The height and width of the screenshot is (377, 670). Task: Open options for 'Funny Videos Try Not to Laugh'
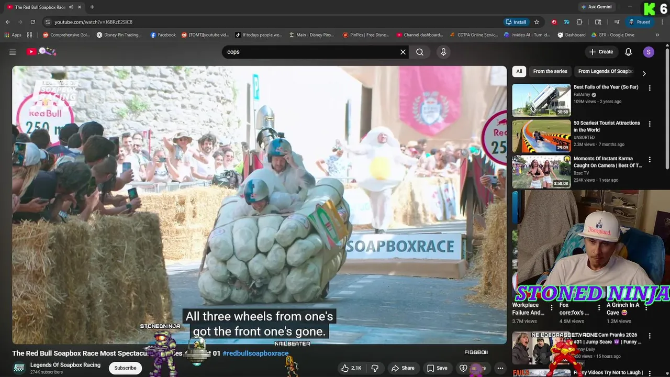650,373
